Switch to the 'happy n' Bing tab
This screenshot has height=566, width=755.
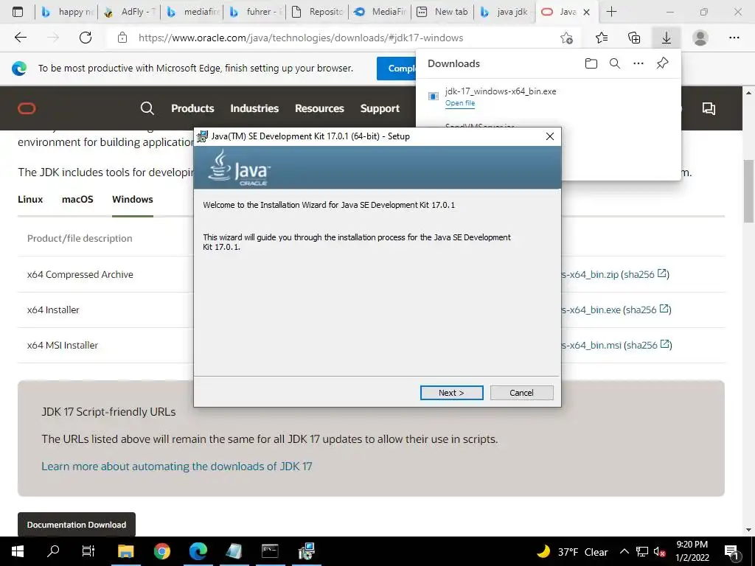67,12
